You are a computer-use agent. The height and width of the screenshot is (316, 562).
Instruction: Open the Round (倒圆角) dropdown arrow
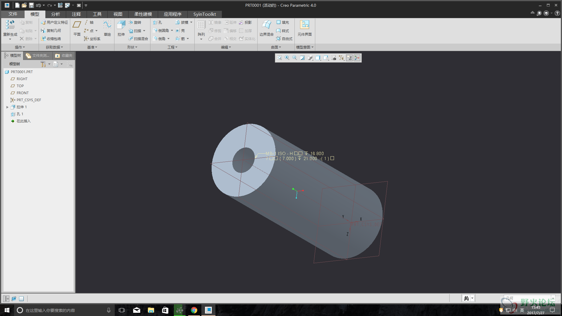coord(172,30)
